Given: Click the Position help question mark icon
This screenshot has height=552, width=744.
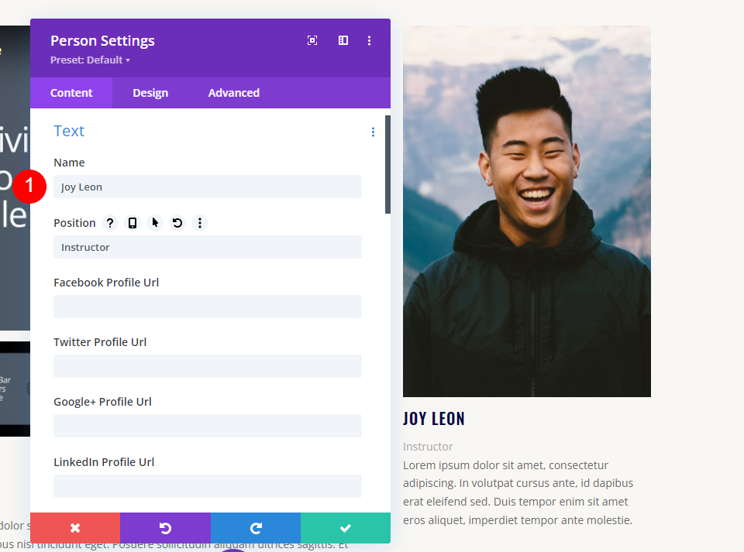Looking at the screenshot, I should [x=110, y=223].
